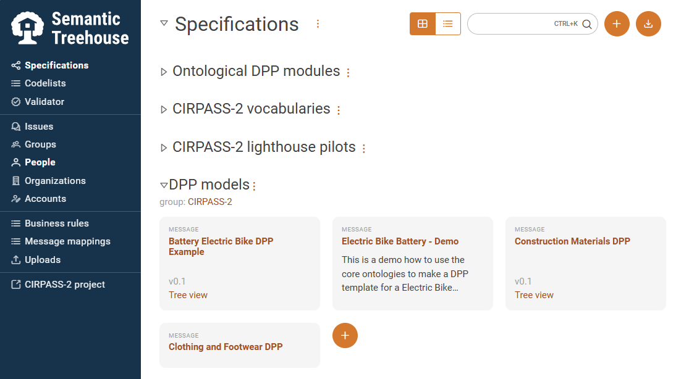Click the Uploads arrow icon in sidebar
Screen dimensions: 689x379
(x=16, y=260)
